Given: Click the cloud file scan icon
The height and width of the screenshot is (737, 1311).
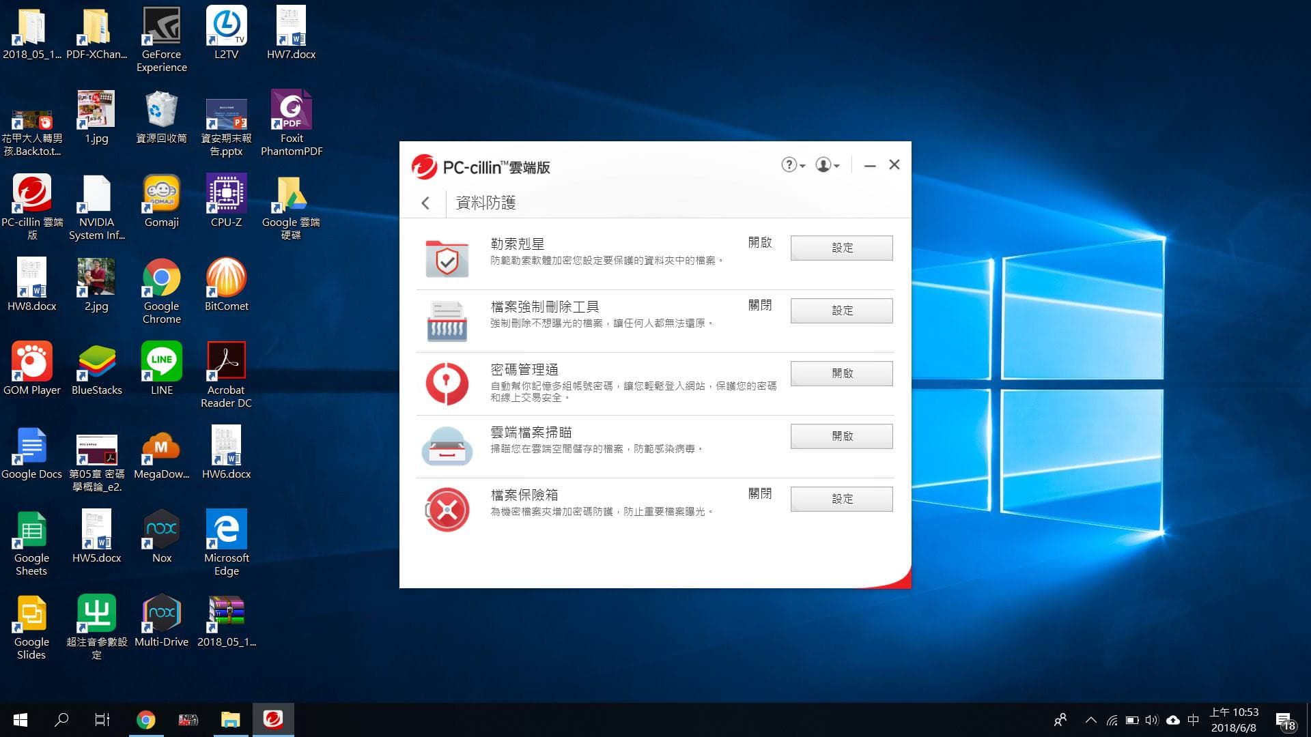Looking at the screenshot, I should [x=447, y=446].
